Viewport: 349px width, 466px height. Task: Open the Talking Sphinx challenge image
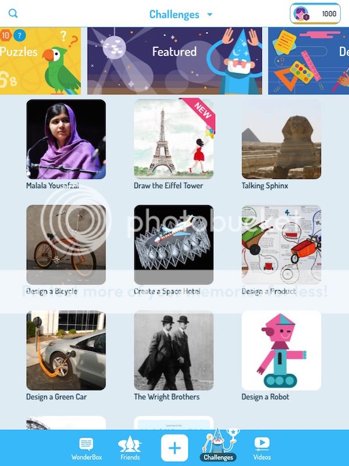[282, 139]
